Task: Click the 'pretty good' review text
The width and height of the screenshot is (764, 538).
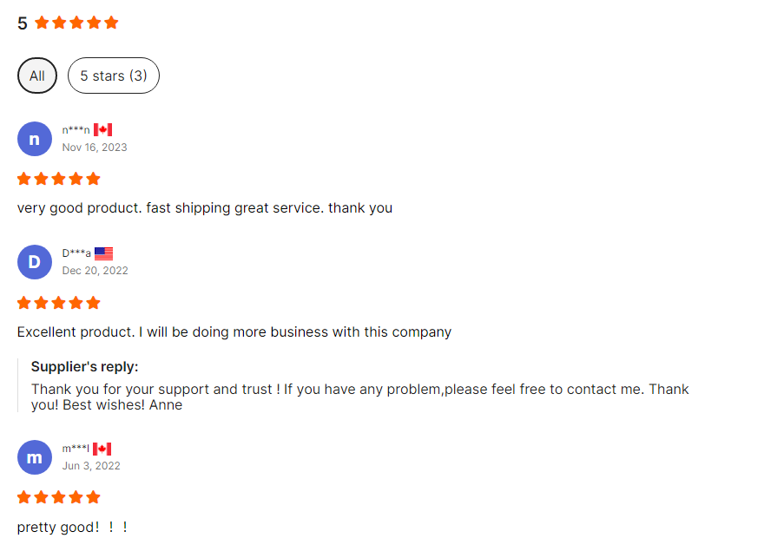Action: tap(72, 527)
